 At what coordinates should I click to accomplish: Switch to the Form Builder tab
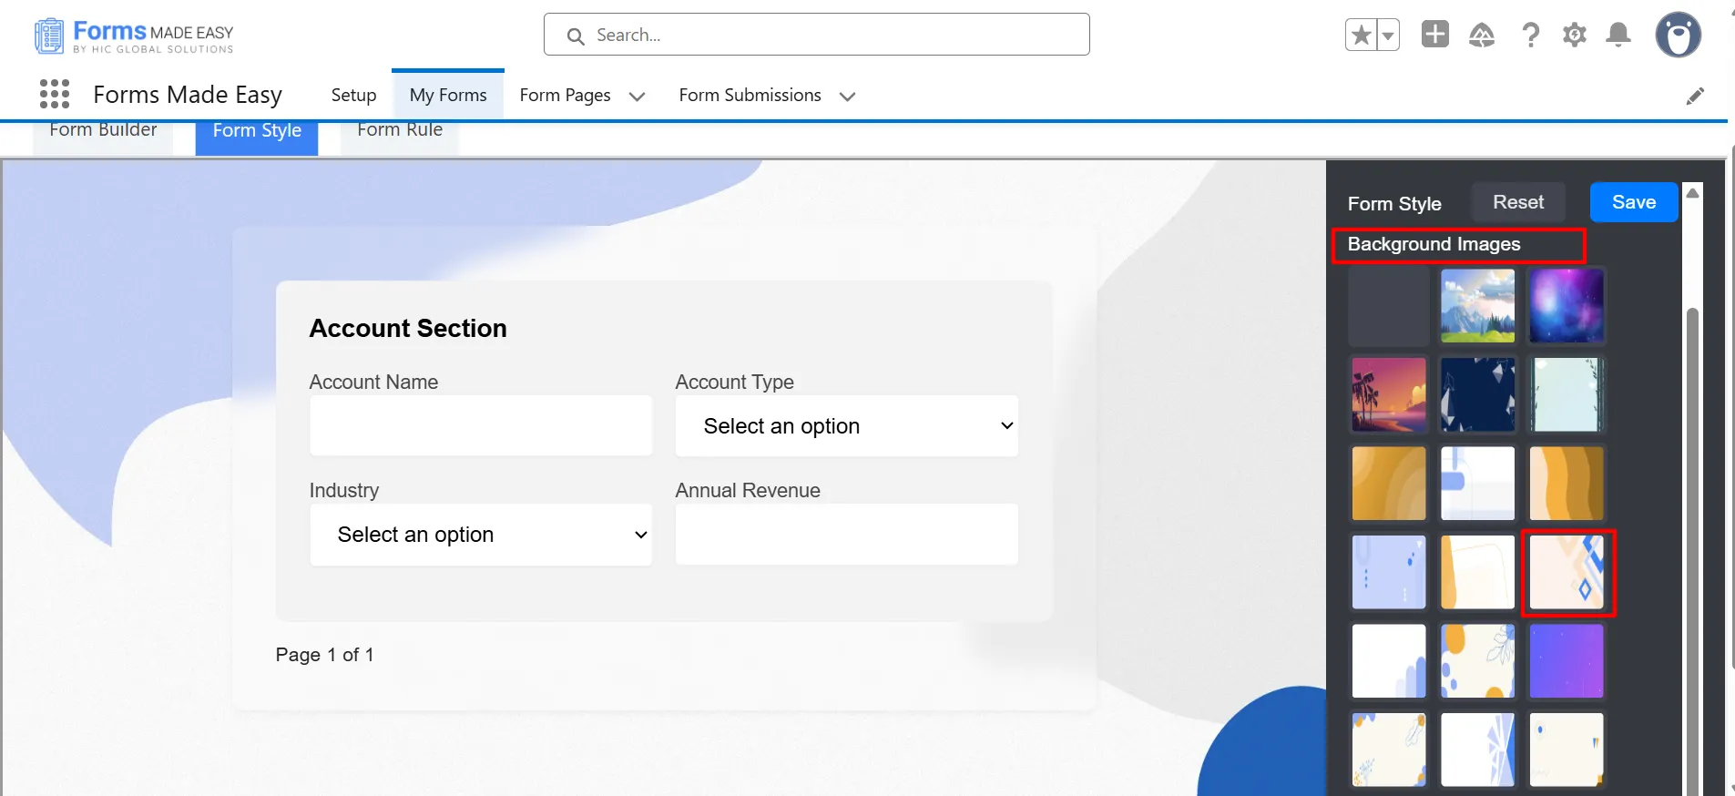coord(103,133)
